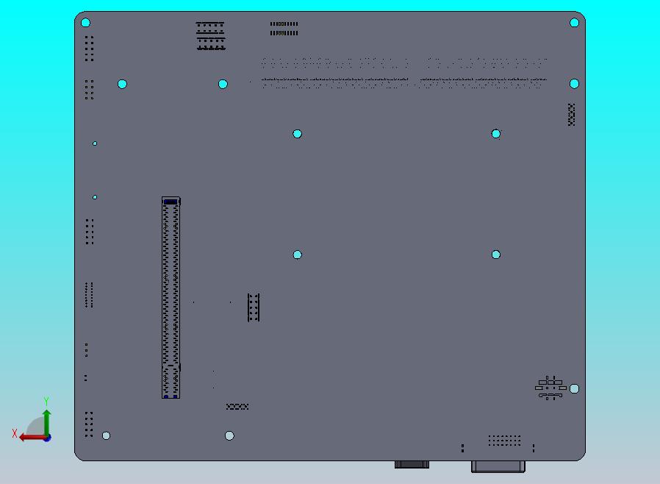This screenshot has width=660, height=484.
Task: Select the wide D-sub port on the board's bottom edge
Action: point(498,466)
